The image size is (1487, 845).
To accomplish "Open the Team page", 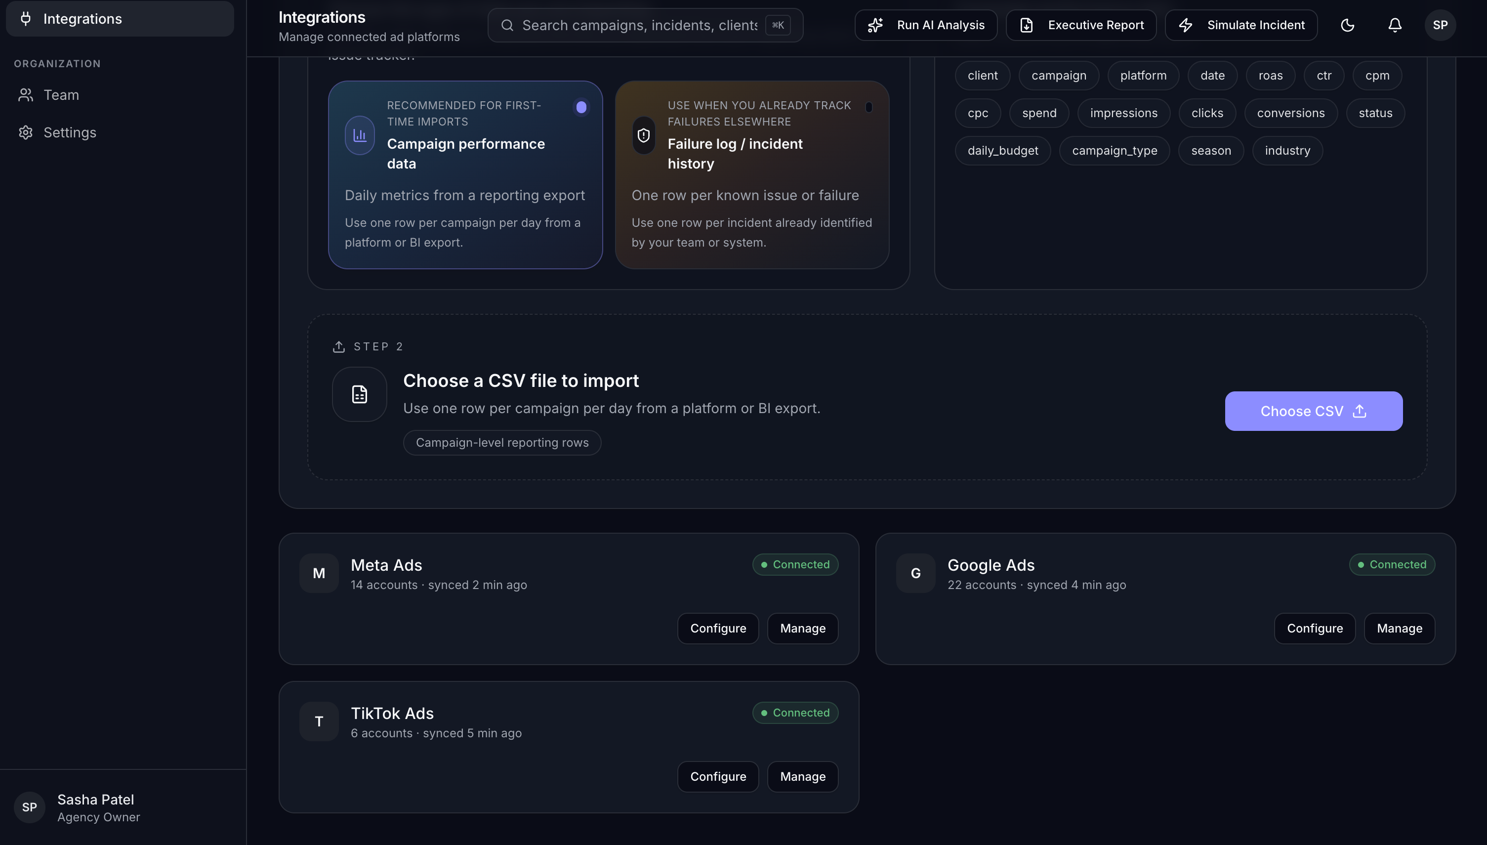I will (120, 94).
